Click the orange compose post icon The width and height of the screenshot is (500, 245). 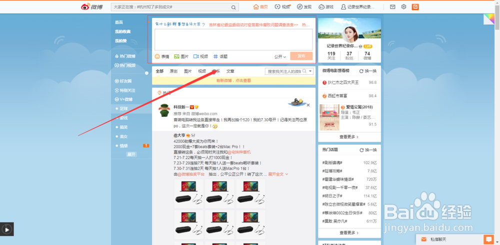coord(415,6)
